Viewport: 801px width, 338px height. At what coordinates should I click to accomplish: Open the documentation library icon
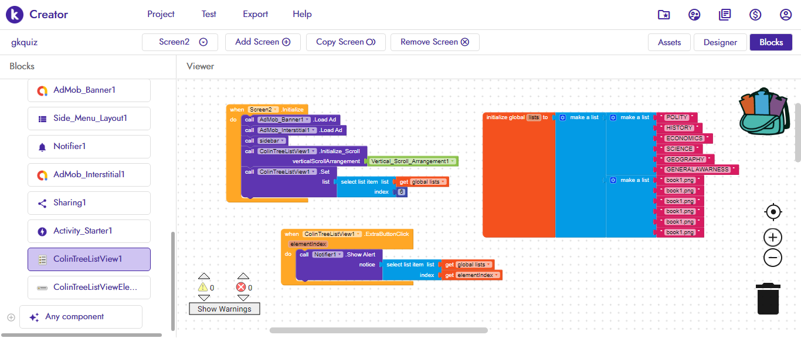pyautogui.click(x=725, y=15)
